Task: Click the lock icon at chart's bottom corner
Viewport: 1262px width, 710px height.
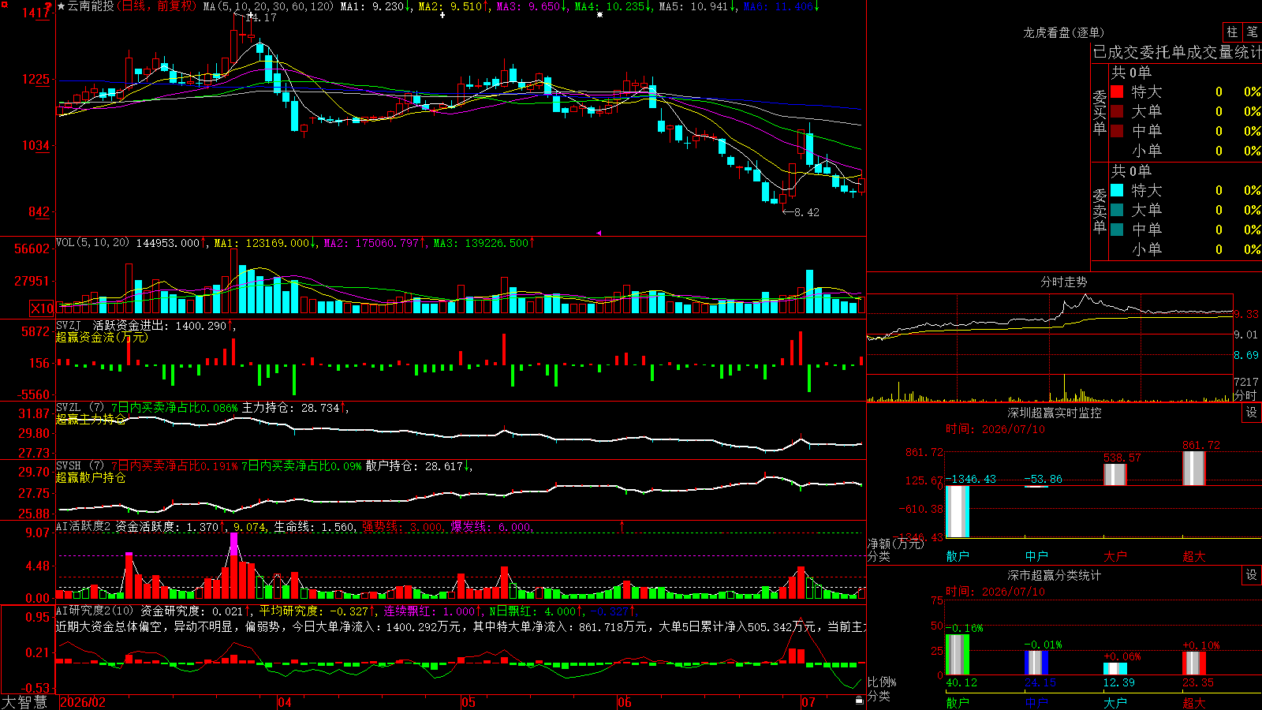Action: pos(859,700)
